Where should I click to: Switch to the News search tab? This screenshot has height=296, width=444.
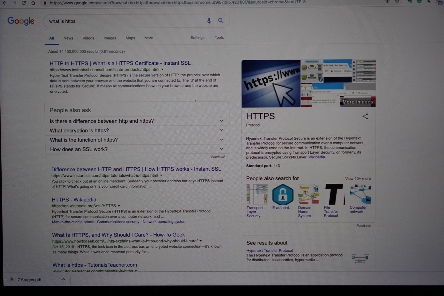pyautogui.click(x=68, y=38)
